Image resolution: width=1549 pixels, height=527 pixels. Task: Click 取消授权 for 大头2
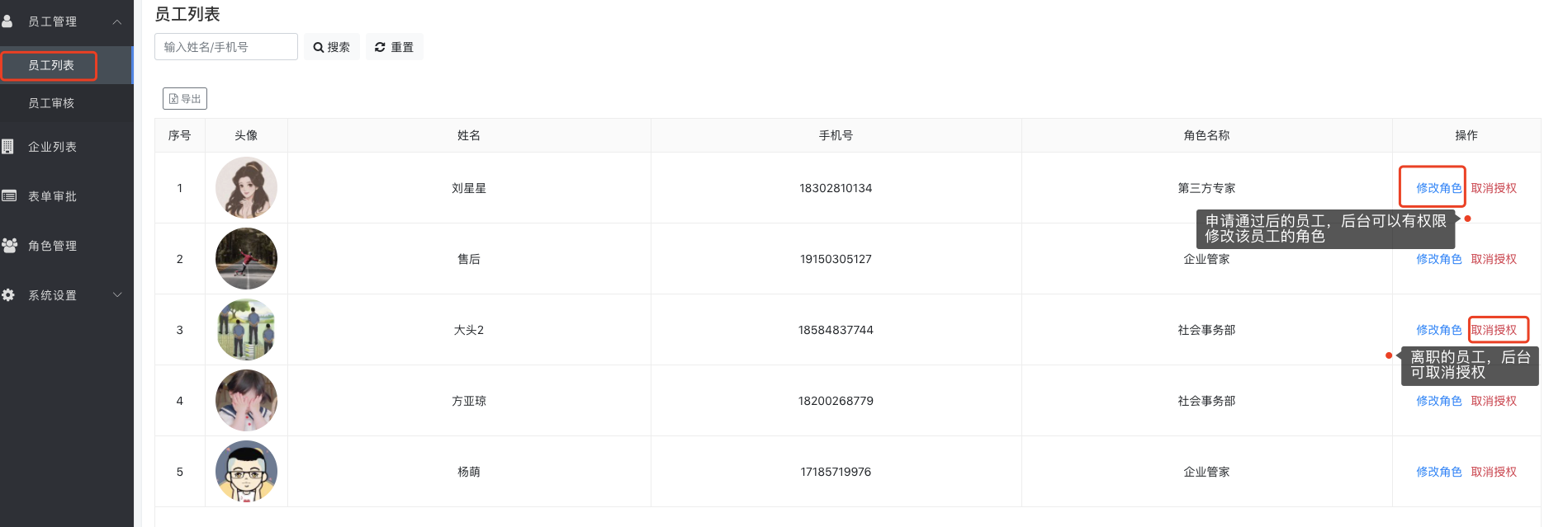pos(1494,330)
